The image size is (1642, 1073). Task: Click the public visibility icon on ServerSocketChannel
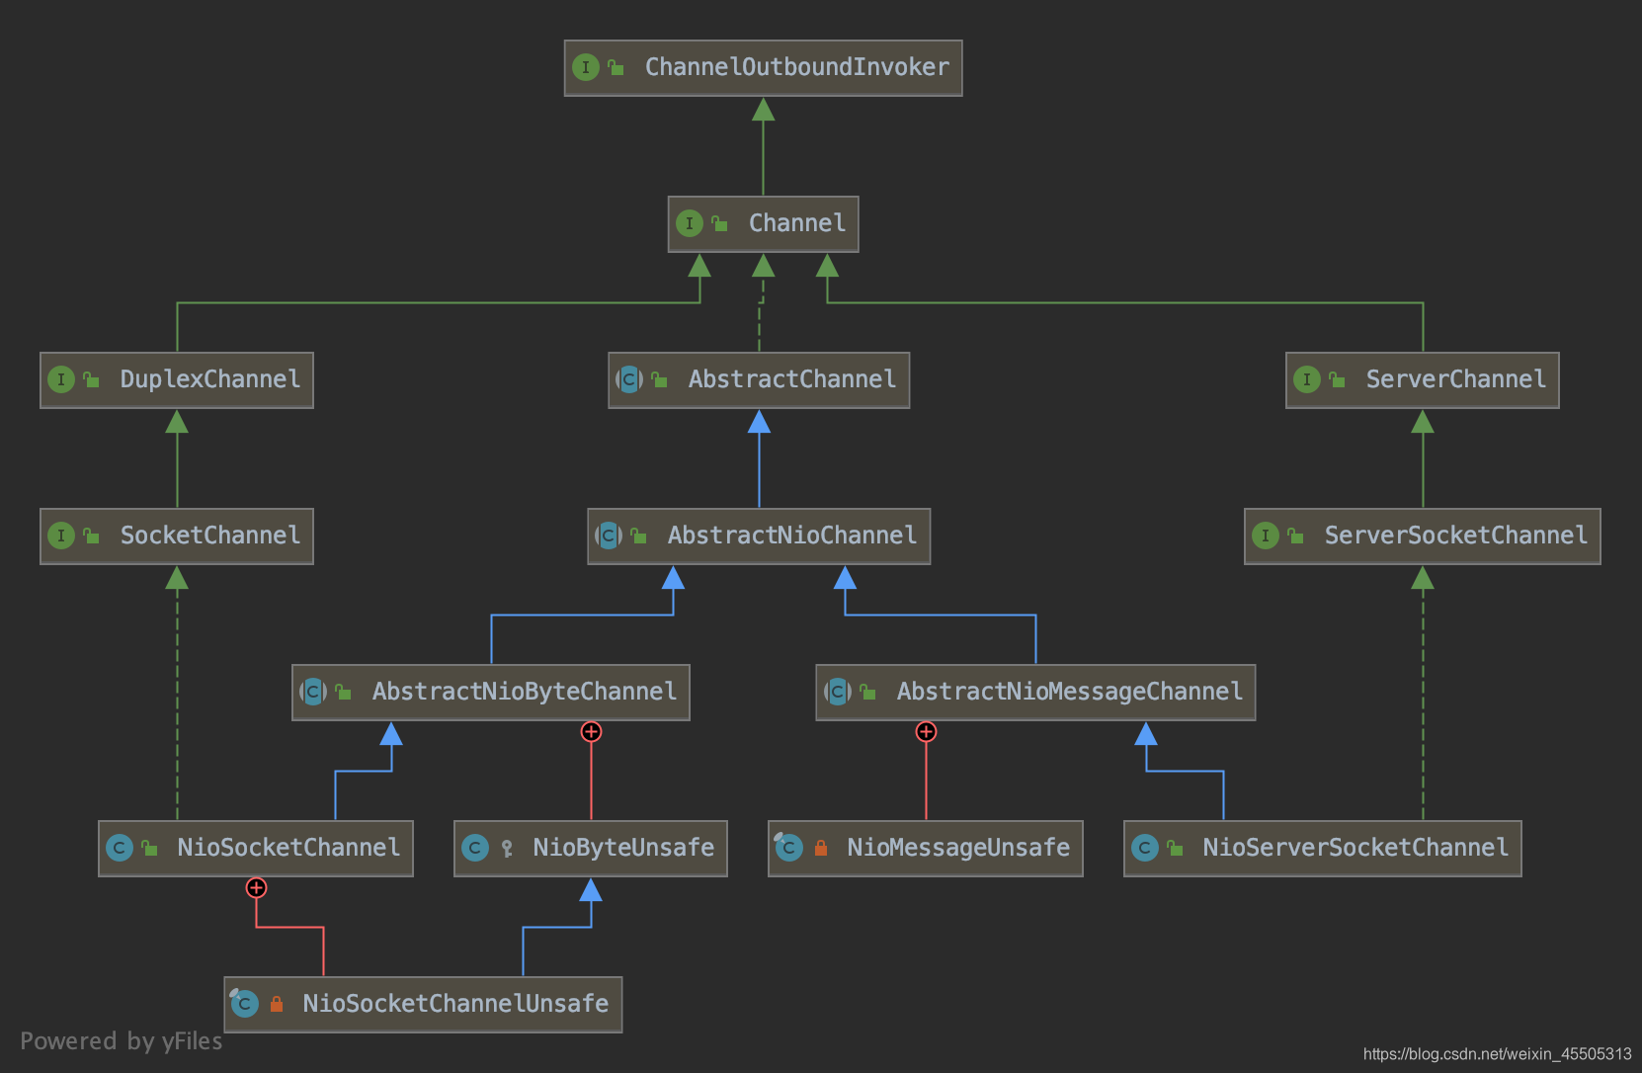tap(1296, 536)
